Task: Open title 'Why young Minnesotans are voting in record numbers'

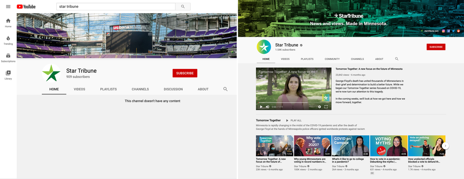Action: coord(310,160)
